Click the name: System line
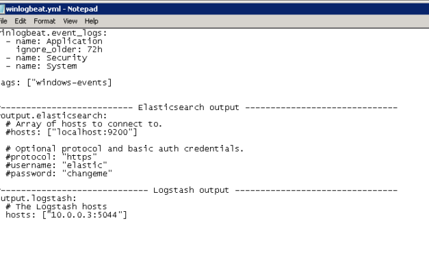429x257 pixels. click(41, 66)
